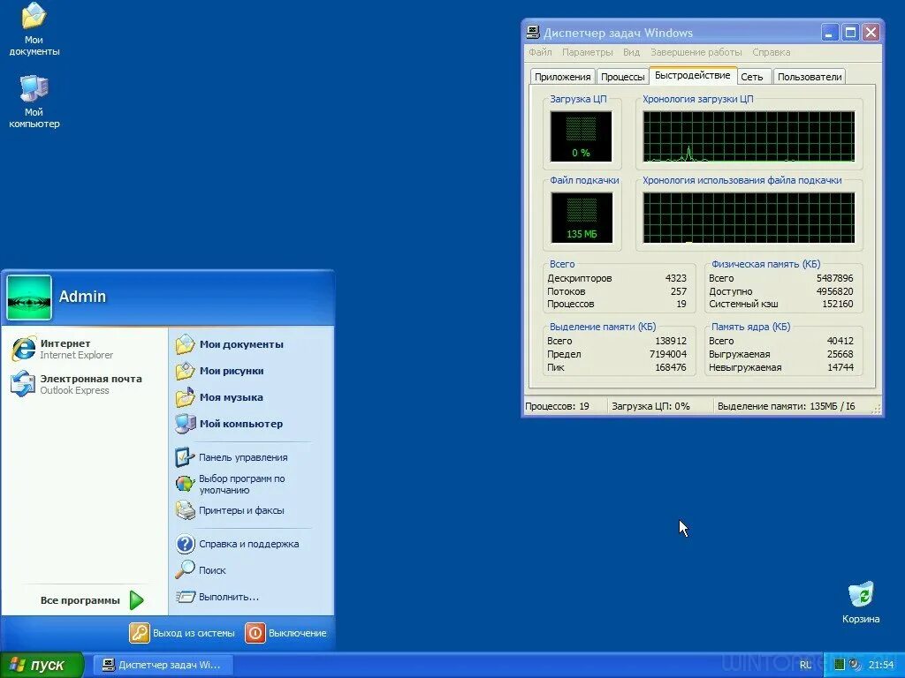Open My Documents desktop icon
905x678 pixels.
pos(34,29)
